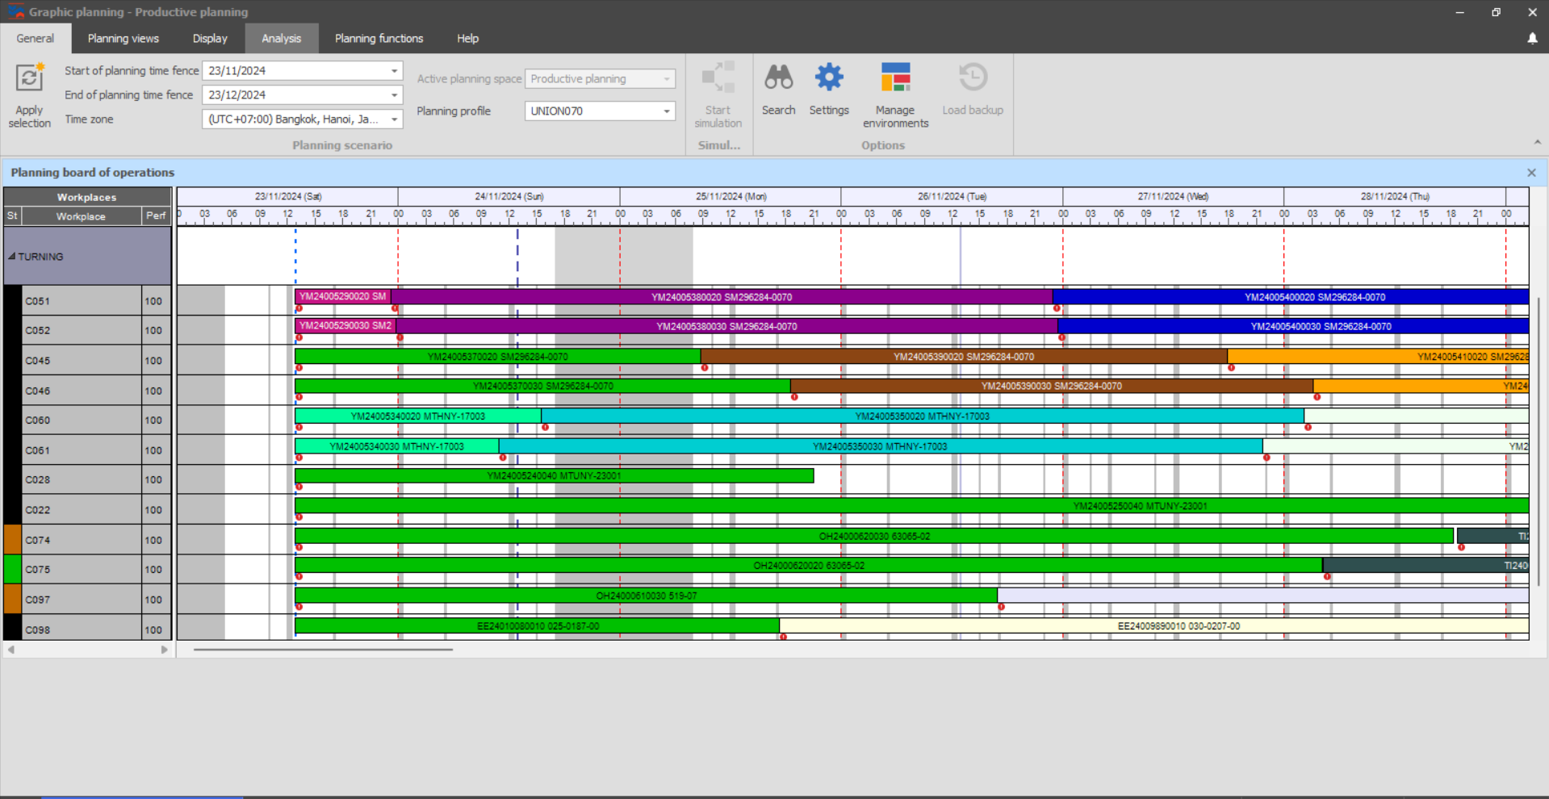The image size is (1549, 799).
Task: Open the Planning functions tab
Action: pos(379,39)
